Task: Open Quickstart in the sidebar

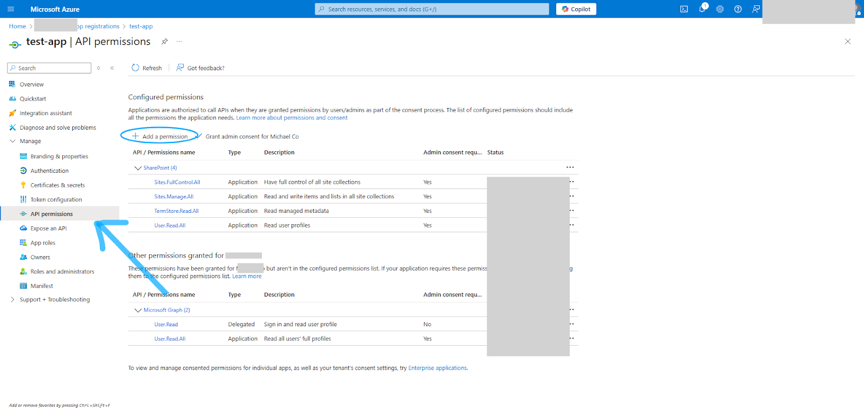Action: [33, 99]
